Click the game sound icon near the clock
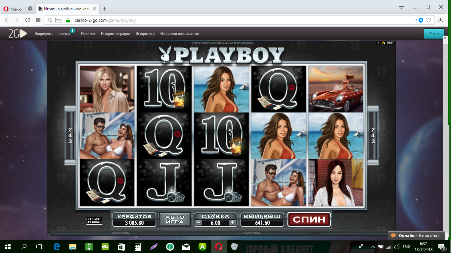451x253 pixels. pos(383,43)
